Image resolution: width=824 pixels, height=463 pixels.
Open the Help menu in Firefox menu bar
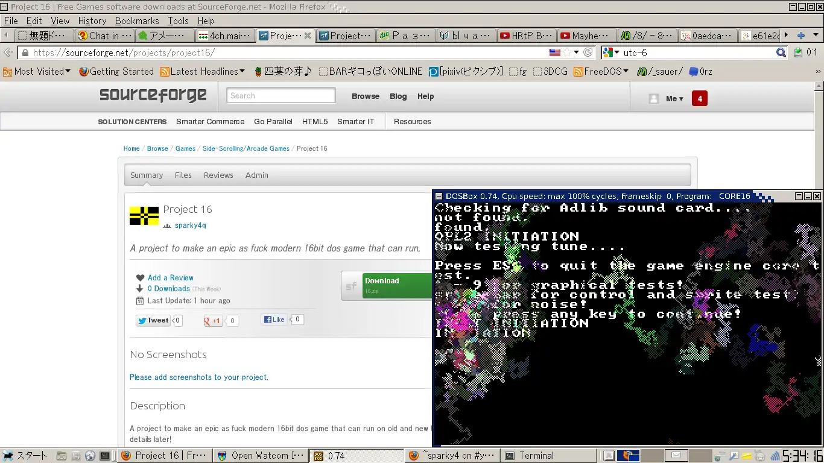[206, 20]
